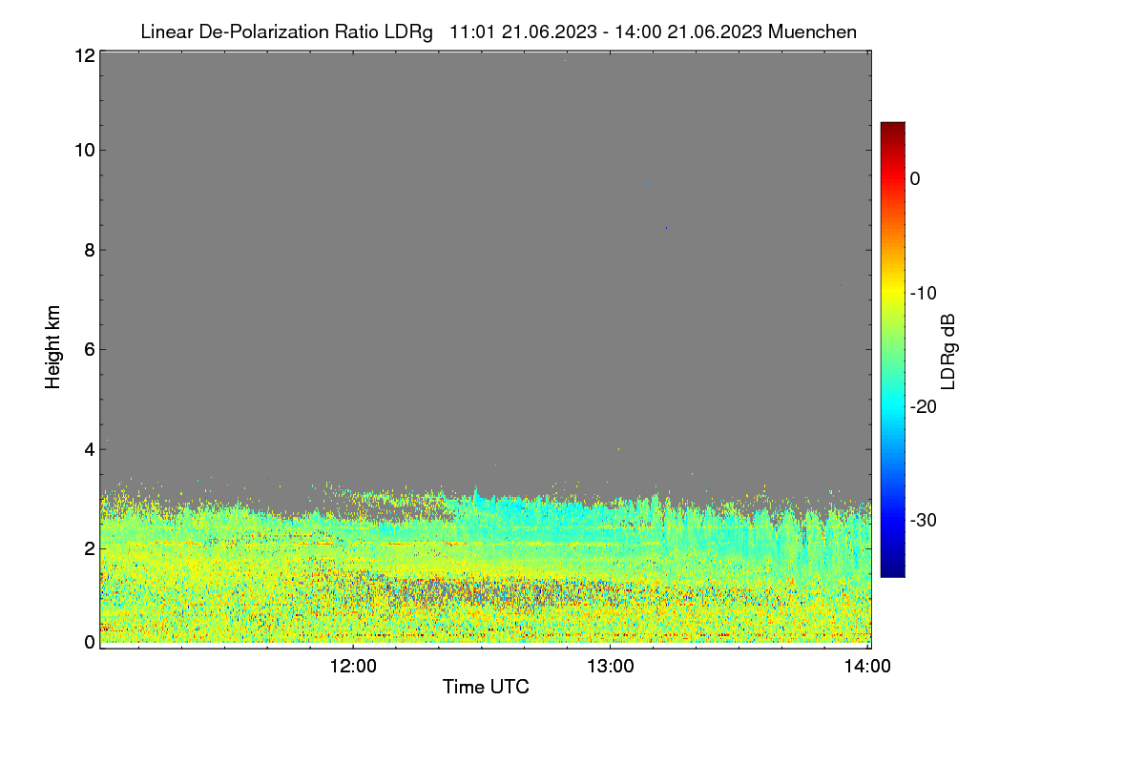Click the height tick label 10
Screen dimensions: 1145x763
(84, 150)
